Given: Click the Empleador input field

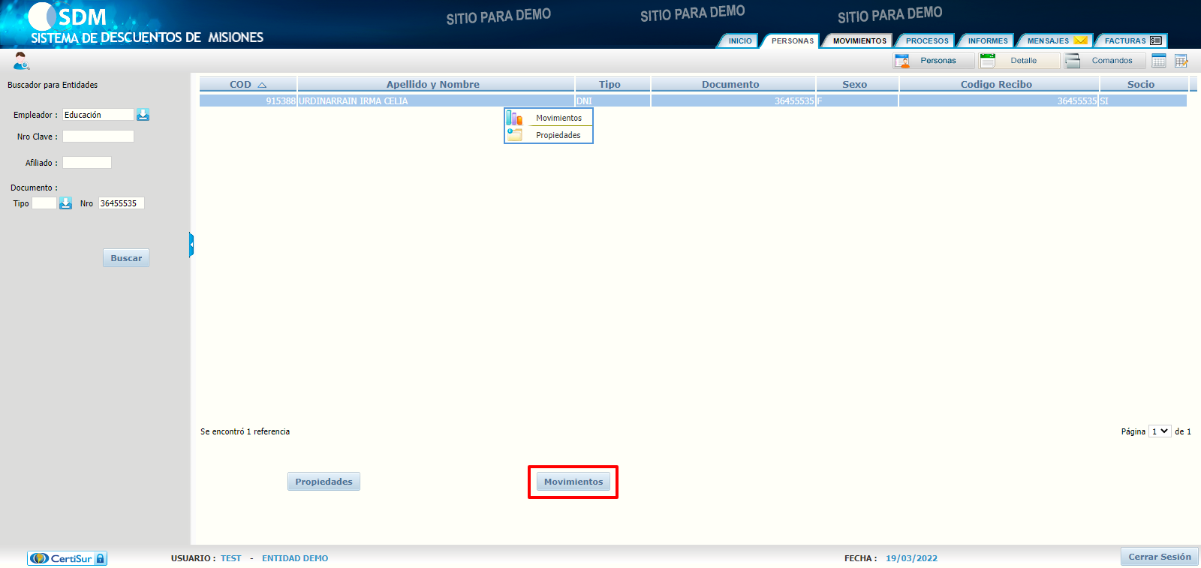Looking at the screenshot, I should tap(98, 115).
